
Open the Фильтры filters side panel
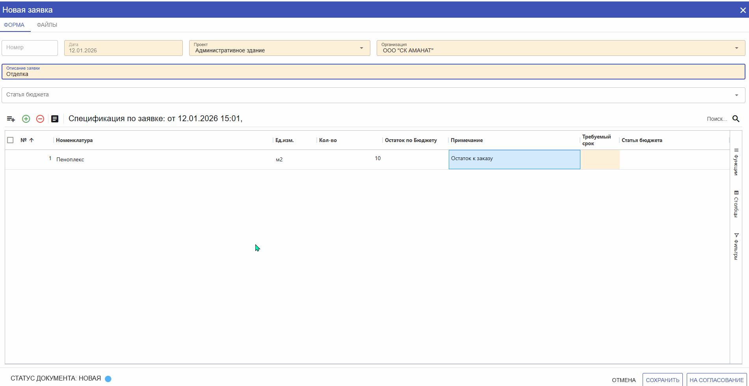point(736,247)
